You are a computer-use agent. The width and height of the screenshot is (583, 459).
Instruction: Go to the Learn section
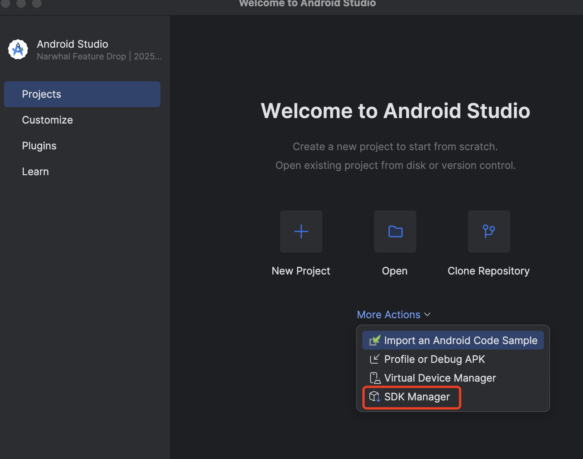click(x=82, y=172)
